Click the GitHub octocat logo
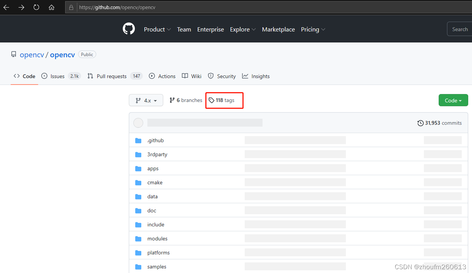Viewport: 472px width, 273px height. (x=129, y=29)
